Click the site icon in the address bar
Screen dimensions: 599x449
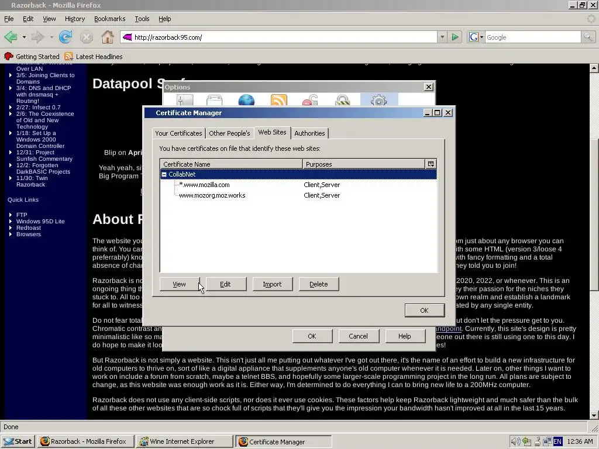point(127,37)
